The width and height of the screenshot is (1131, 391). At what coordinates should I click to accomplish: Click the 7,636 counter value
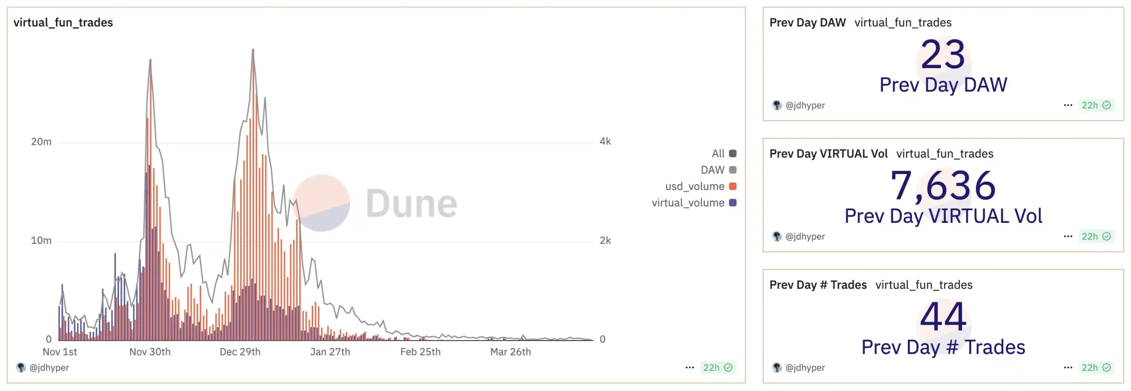943,185
